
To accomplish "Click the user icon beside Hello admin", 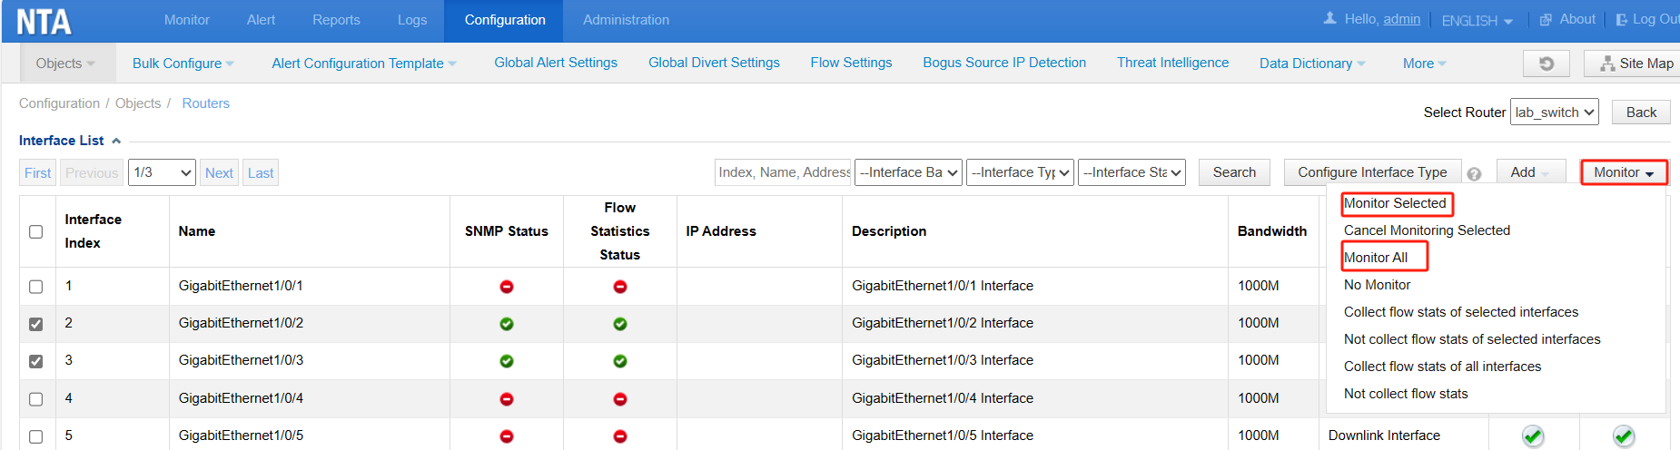I will tap(1330, 18).
